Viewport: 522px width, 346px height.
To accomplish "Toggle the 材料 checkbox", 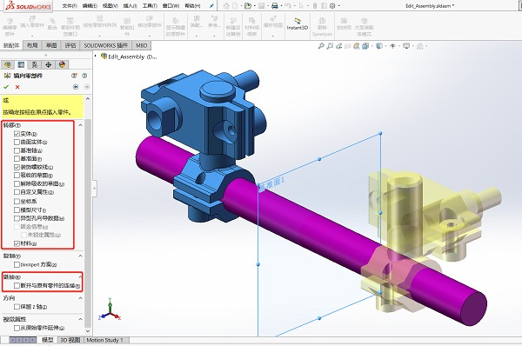I will tap(17, 243).
